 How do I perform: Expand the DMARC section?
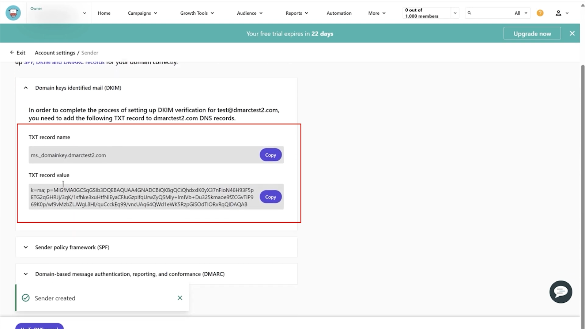tap(26, 274)
